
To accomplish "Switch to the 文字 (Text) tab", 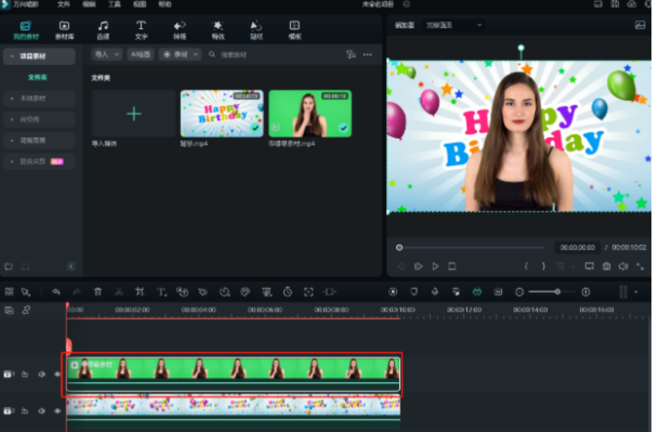I will (x=141, y=29).
